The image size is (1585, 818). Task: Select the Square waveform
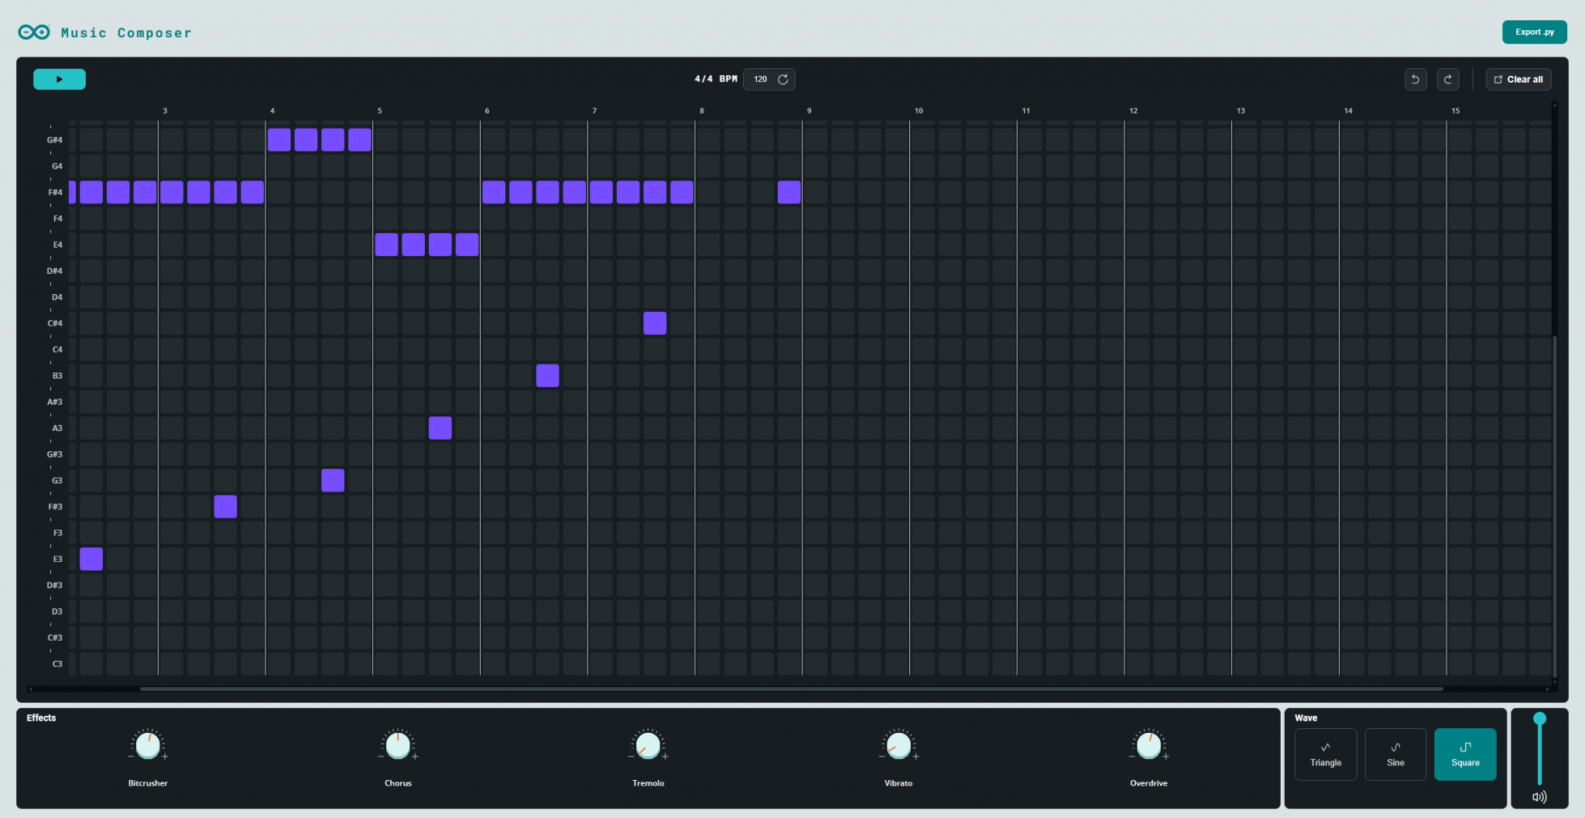[1465, 755]
